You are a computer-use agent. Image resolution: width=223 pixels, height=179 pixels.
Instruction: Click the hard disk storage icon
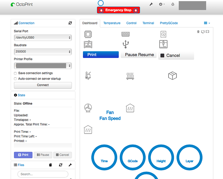(x=163, y=34)
